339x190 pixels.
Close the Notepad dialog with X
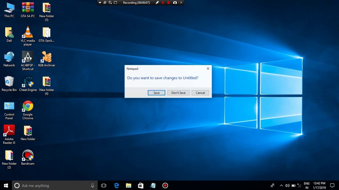pos(208,69)
